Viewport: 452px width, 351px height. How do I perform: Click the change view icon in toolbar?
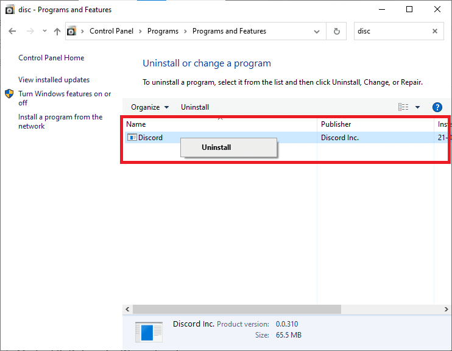tap(403, 107)
